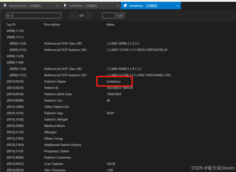This screenshot has width=236, height=172.
Task: Click the 搜索 search input field
Action: tap(33, 15)
